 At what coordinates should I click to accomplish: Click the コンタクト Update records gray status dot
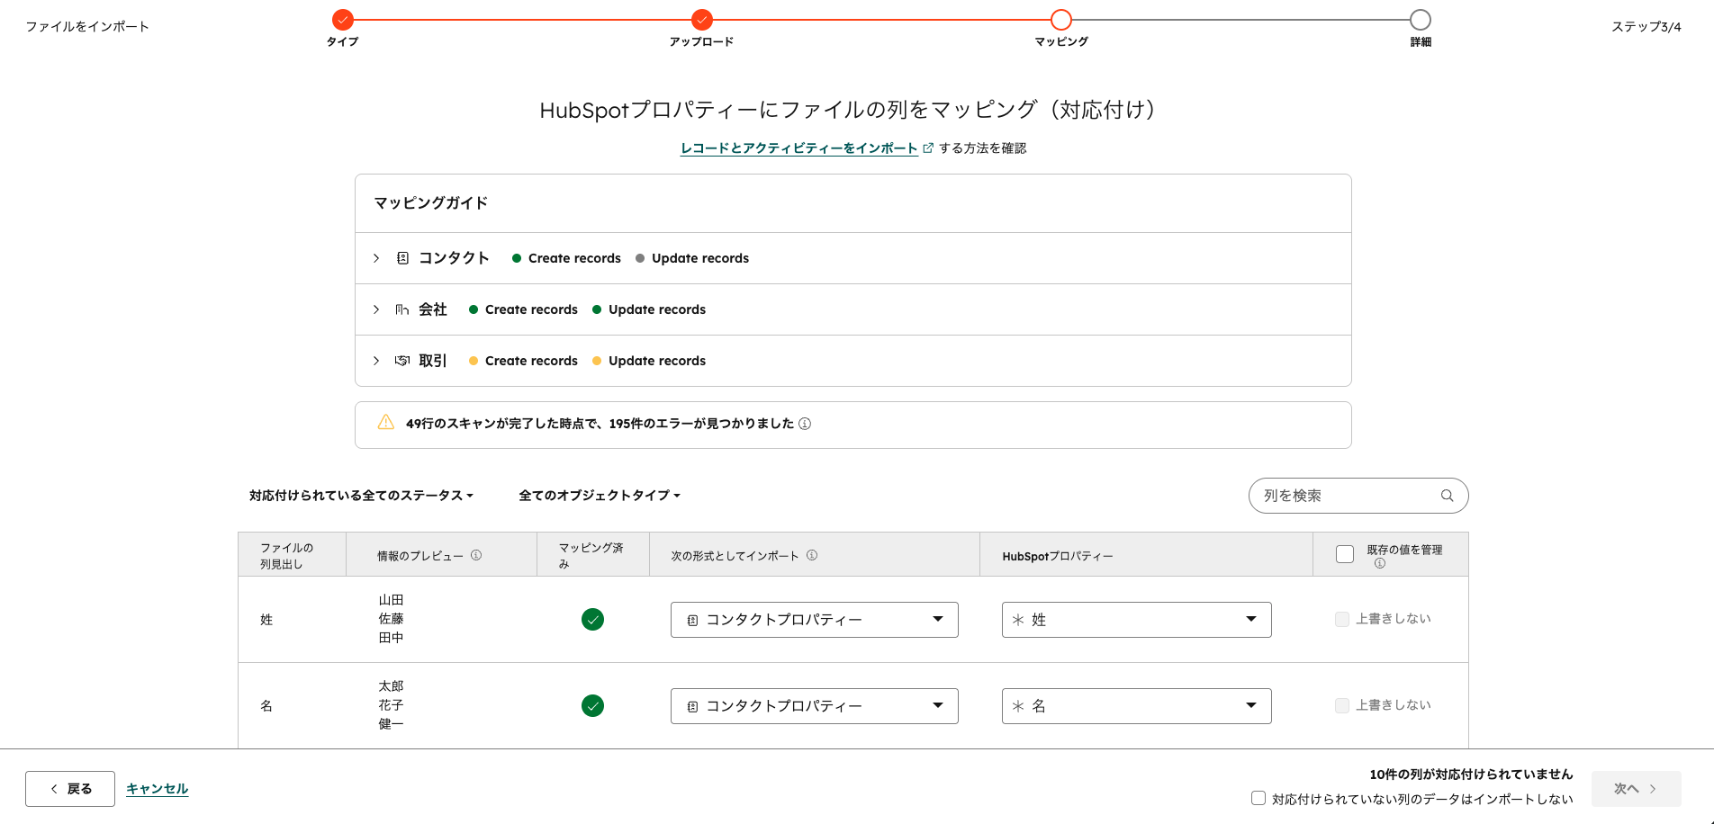click(x=640, y=258)
